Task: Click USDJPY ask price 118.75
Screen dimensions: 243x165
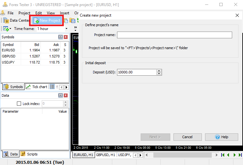Action: (55, 62)
